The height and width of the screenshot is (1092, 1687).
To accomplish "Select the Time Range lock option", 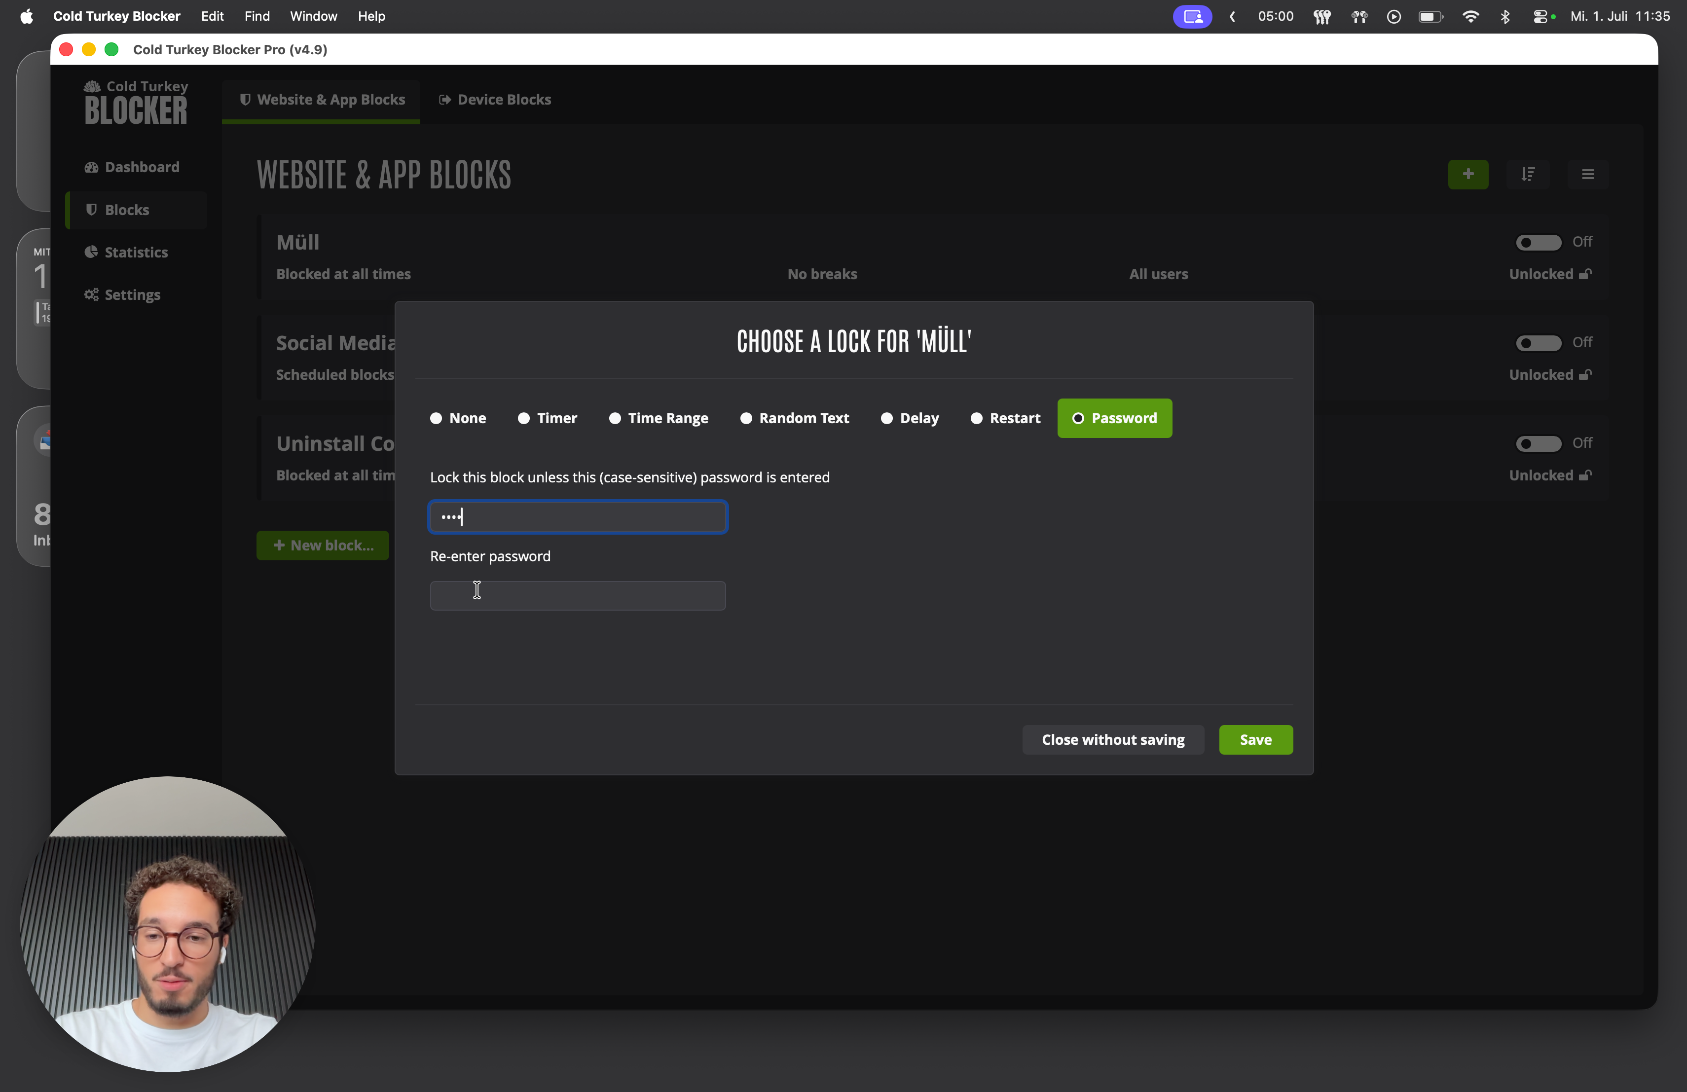I will pos(659,418).
